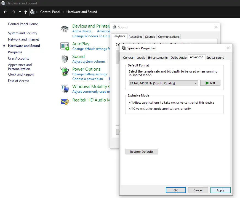Open the default format dropdown
240x198 pixels.
point(163,83)
